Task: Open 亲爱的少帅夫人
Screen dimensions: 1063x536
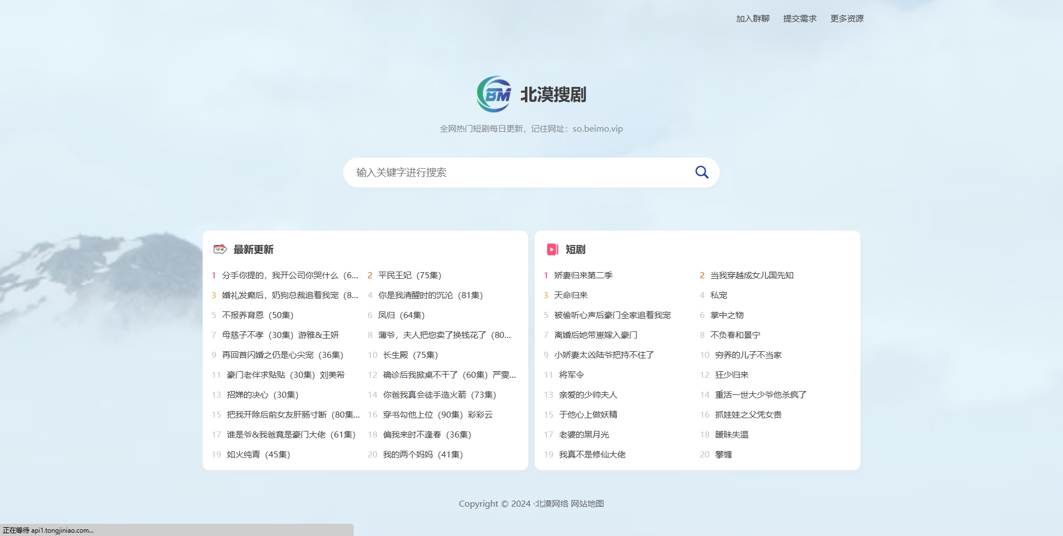Action: click(x=588, y=394)
